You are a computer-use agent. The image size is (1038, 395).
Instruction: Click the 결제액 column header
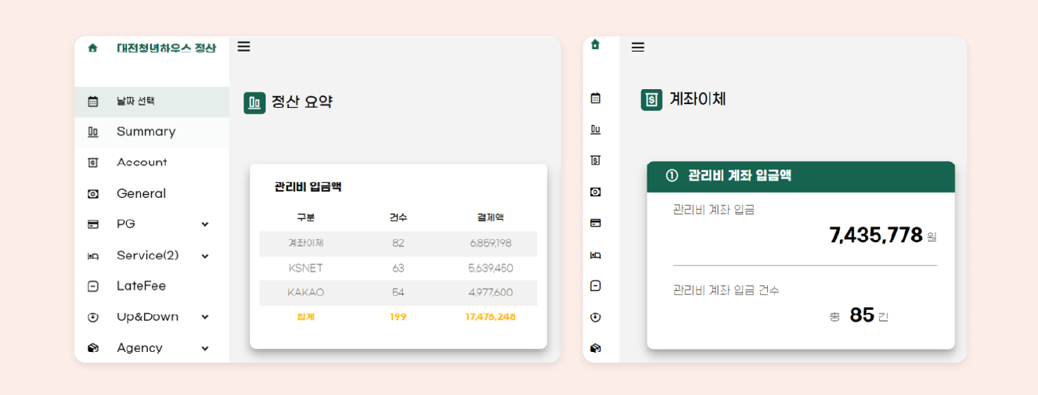491,217
